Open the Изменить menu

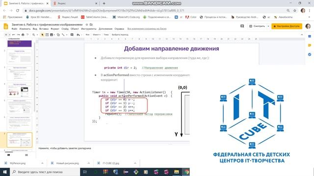tap(25, 29)
